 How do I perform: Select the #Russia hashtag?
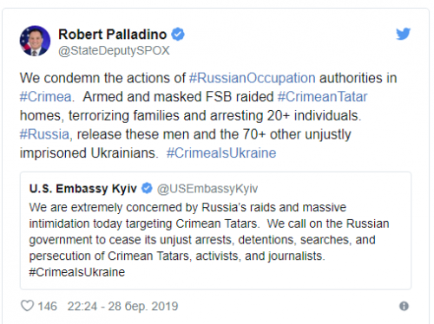tap(45, 134)
